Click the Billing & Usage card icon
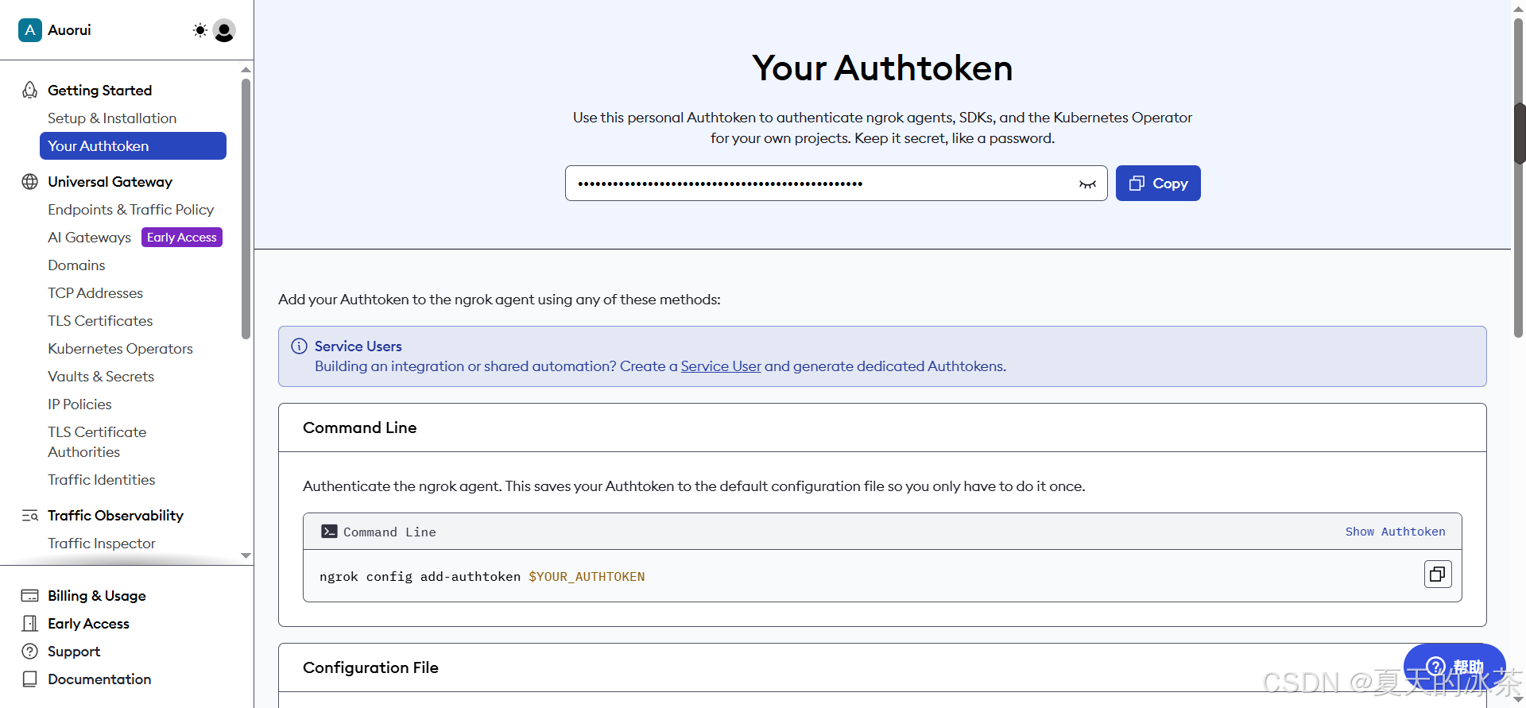The height and width of the screenshot is (708, 1526). tap(30, 596)
